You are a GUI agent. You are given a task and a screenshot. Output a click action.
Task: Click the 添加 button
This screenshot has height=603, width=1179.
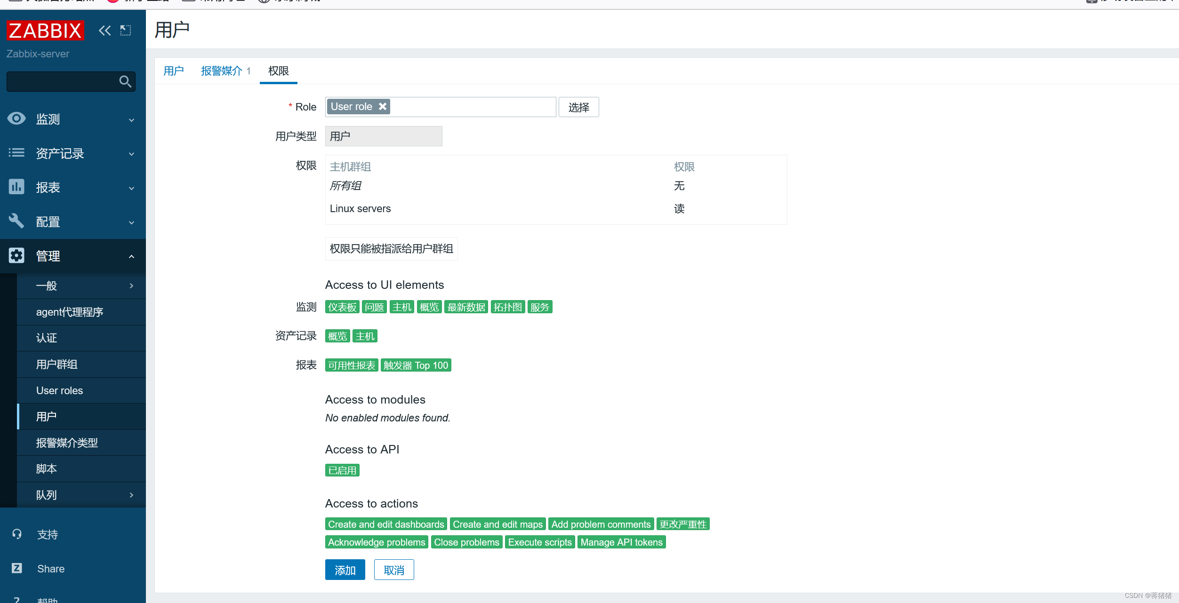[x=345, y=570]
